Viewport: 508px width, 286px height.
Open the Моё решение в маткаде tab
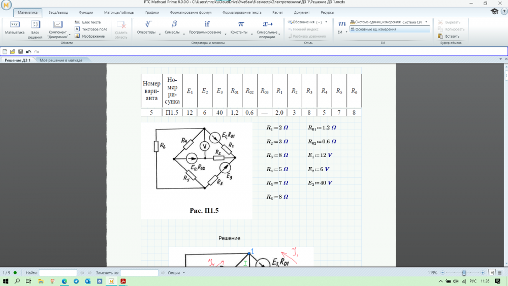coord(61,60)
